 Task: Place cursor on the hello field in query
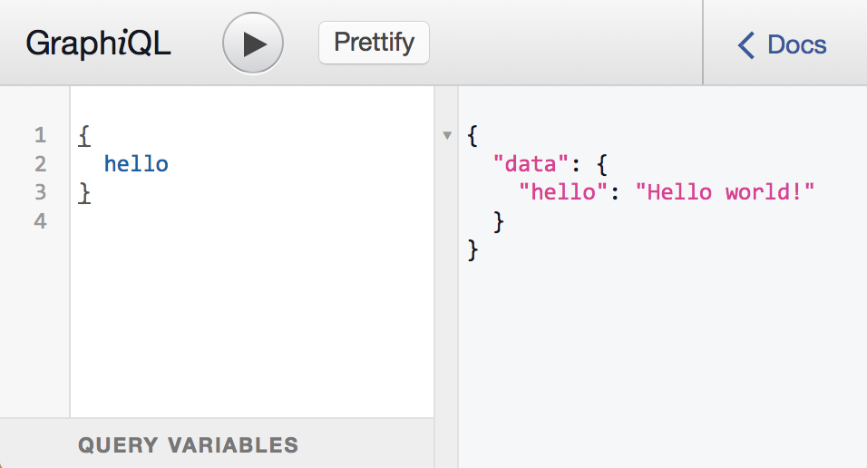click(136, 164)
